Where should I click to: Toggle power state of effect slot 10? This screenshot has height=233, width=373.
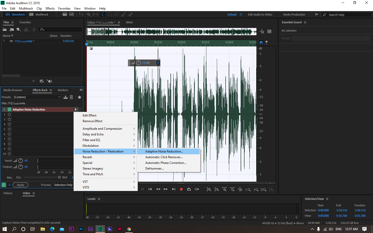point(9,154)
